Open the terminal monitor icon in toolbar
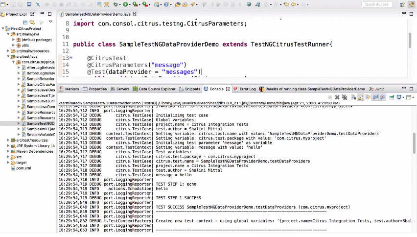Screen dimensions: 417x237 (29, 4)
